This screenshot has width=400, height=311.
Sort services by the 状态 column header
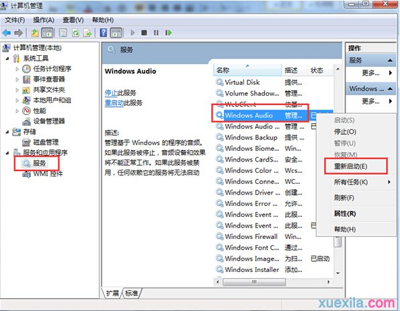319,70
